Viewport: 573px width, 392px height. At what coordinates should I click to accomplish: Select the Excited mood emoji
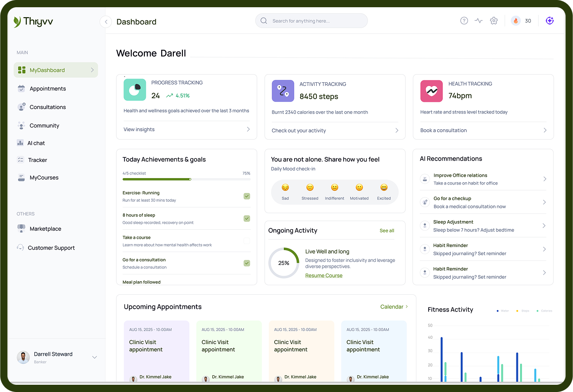click(384, 188)
